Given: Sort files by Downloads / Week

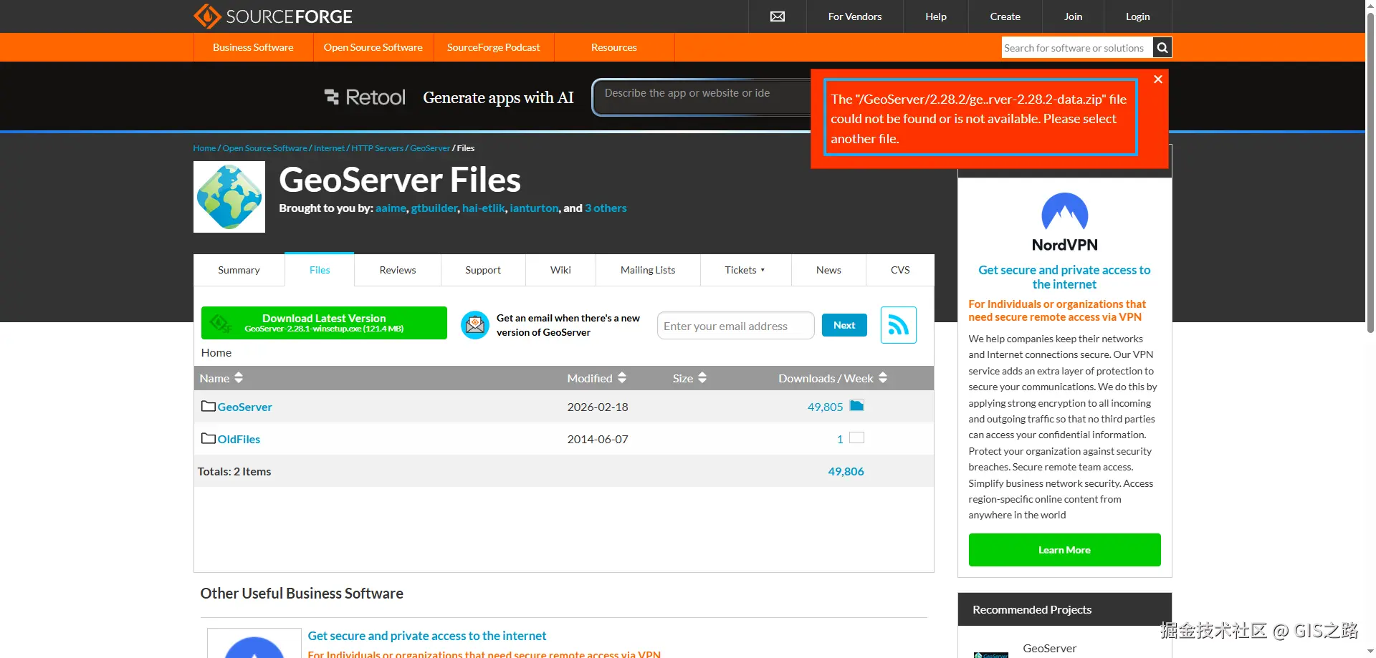Looking at the screenshot, I should click(x=833, y=378).
